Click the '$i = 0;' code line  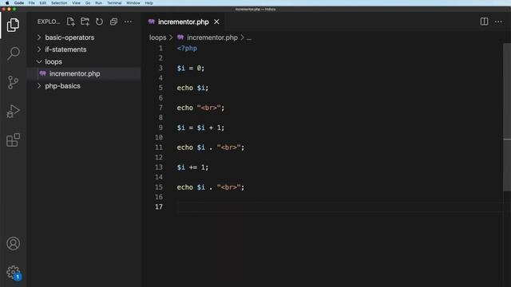191,69
